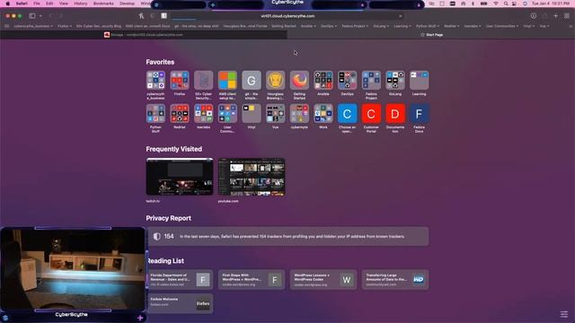Open the Documentation favorite tile
This screenshot has width=575, height=323.
point(395,114)
